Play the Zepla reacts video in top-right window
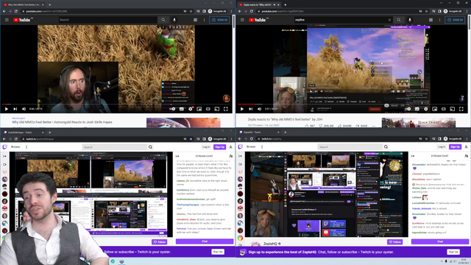 tap(242, 109)
